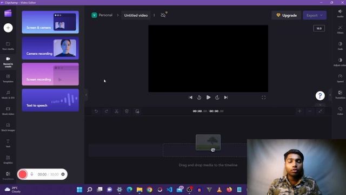The width and height of the screenshot is (346, 195).
Task: Zoom in the timeline with plus icon
Action: [x=300, y=111]
